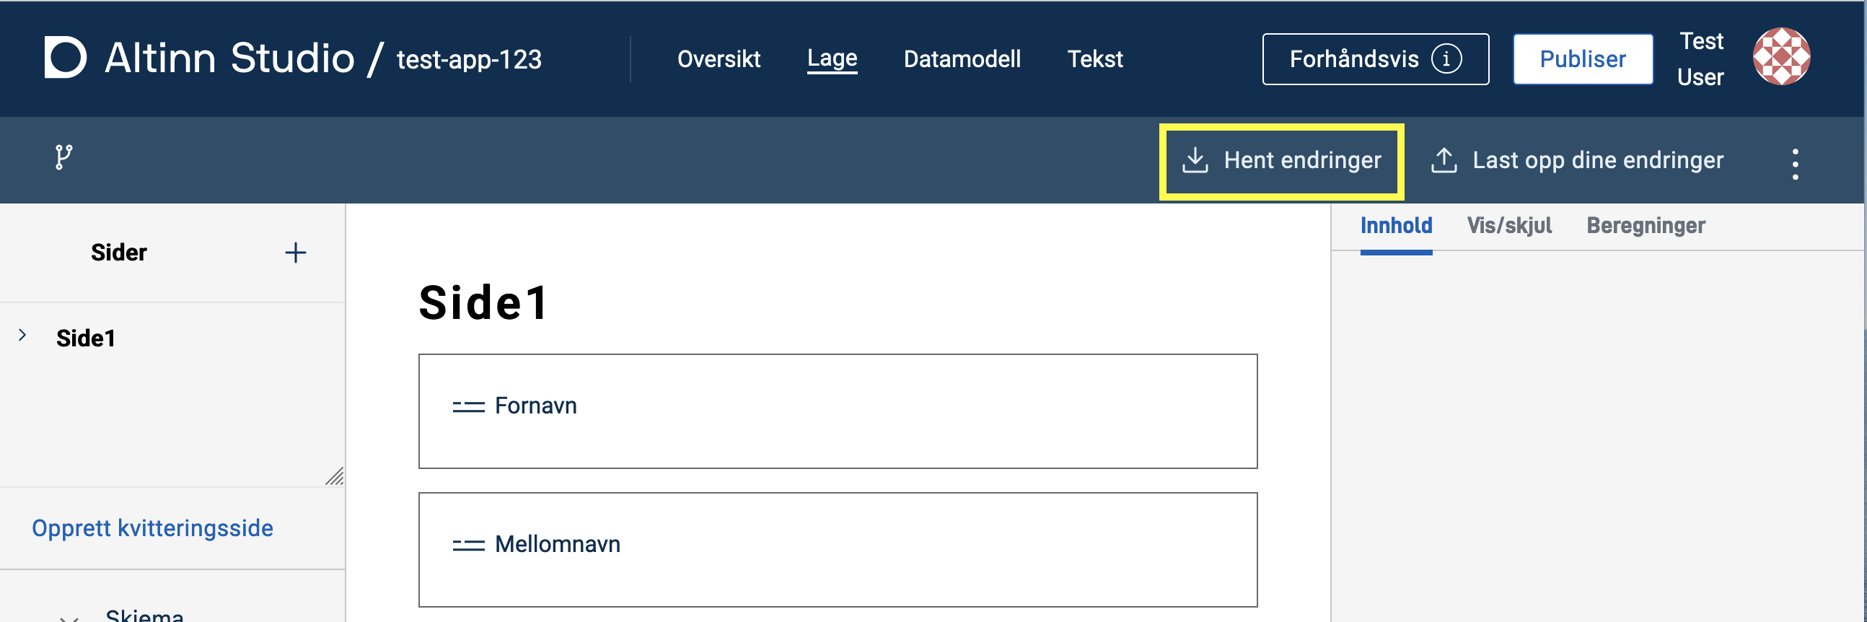Click the Altinn Studio logo
Viewport: 1867px width, 622px height.
tap(65, 58)
